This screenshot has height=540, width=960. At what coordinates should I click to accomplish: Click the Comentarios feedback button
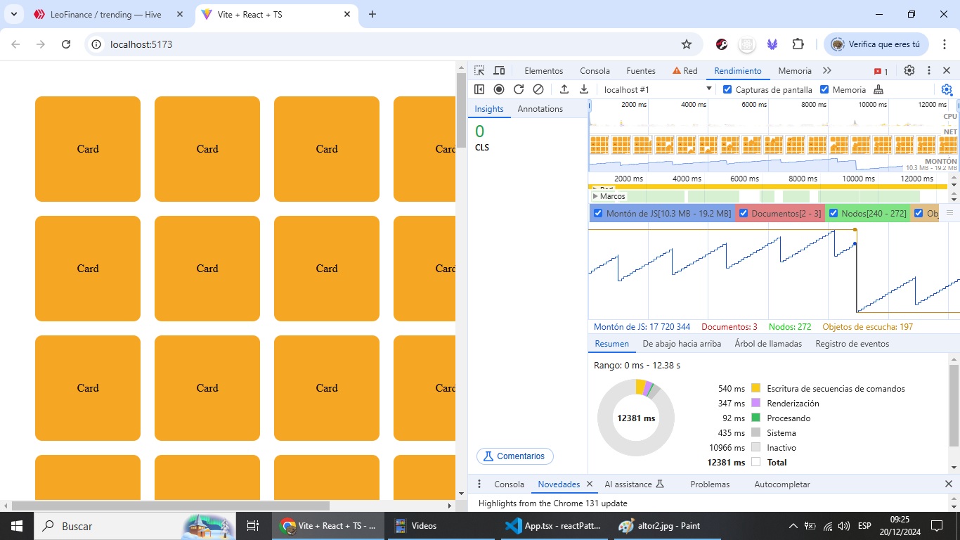coord(515,456)
